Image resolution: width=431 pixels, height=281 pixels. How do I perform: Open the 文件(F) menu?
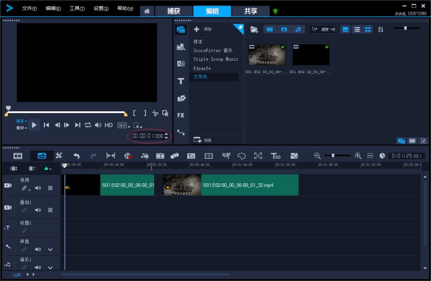click(30, 9)
